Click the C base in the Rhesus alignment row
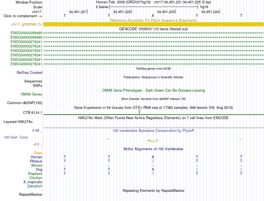Screen dimensions: 264x201 coord(153,161)
